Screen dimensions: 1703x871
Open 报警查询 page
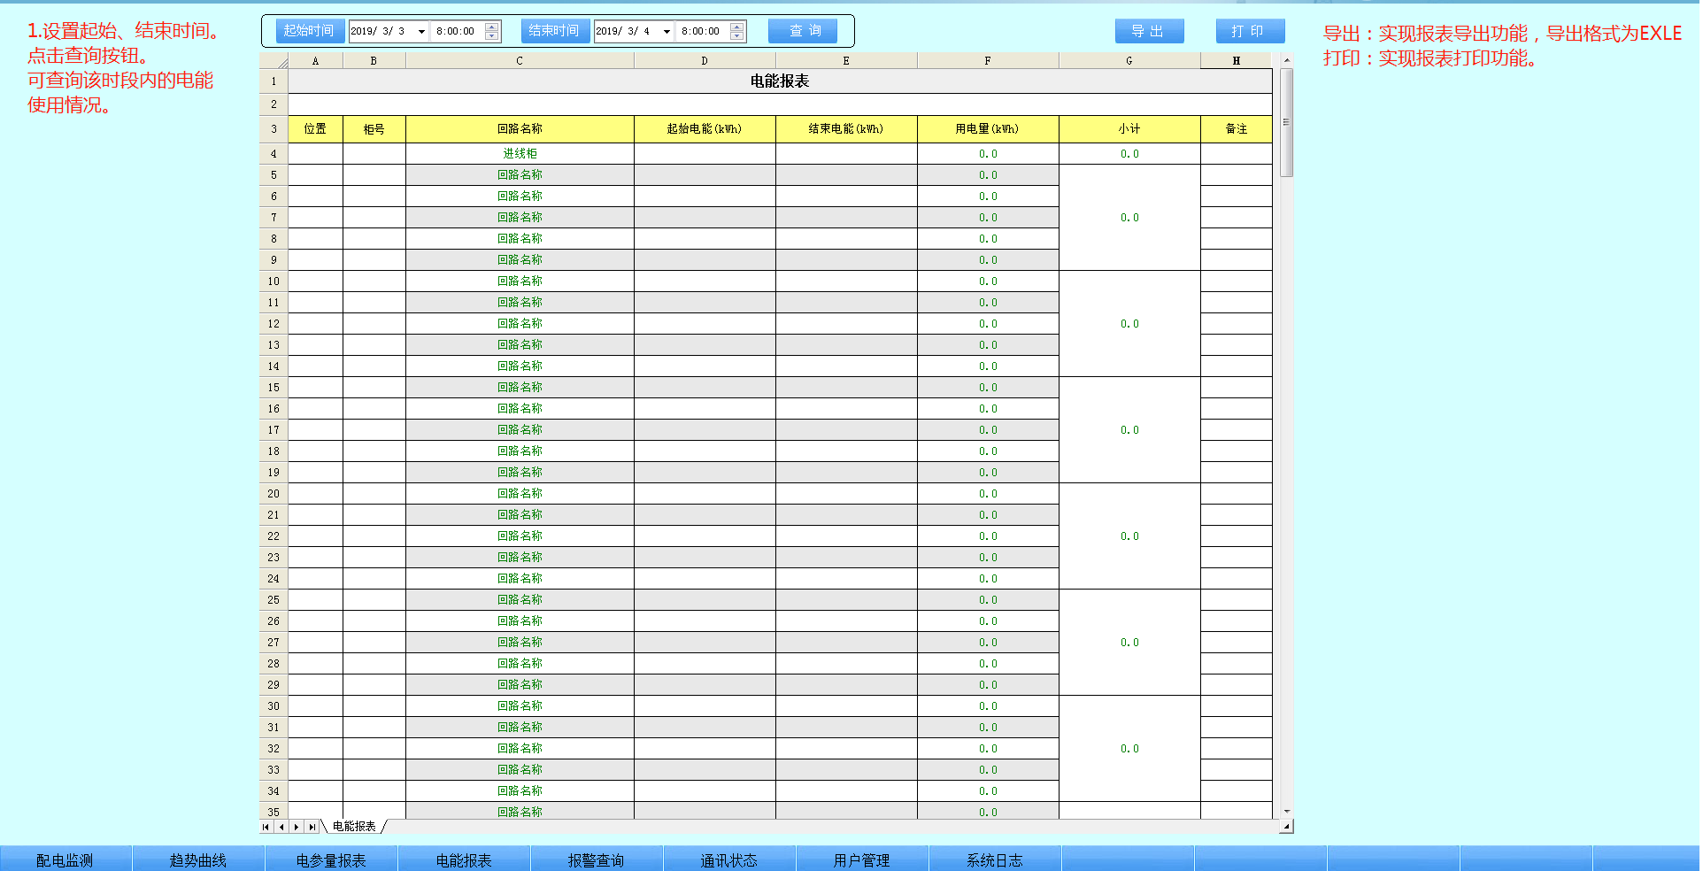click(597, 859)
